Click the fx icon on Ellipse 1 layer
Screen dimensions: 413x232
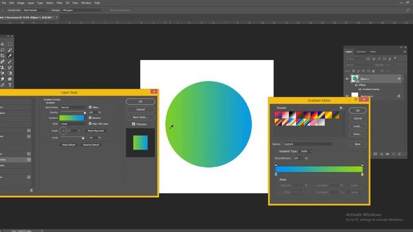pos(399,79)
